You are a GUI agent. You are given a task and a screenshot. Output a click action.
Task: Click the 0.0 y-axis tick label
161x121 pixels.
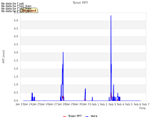pos(16,101)
